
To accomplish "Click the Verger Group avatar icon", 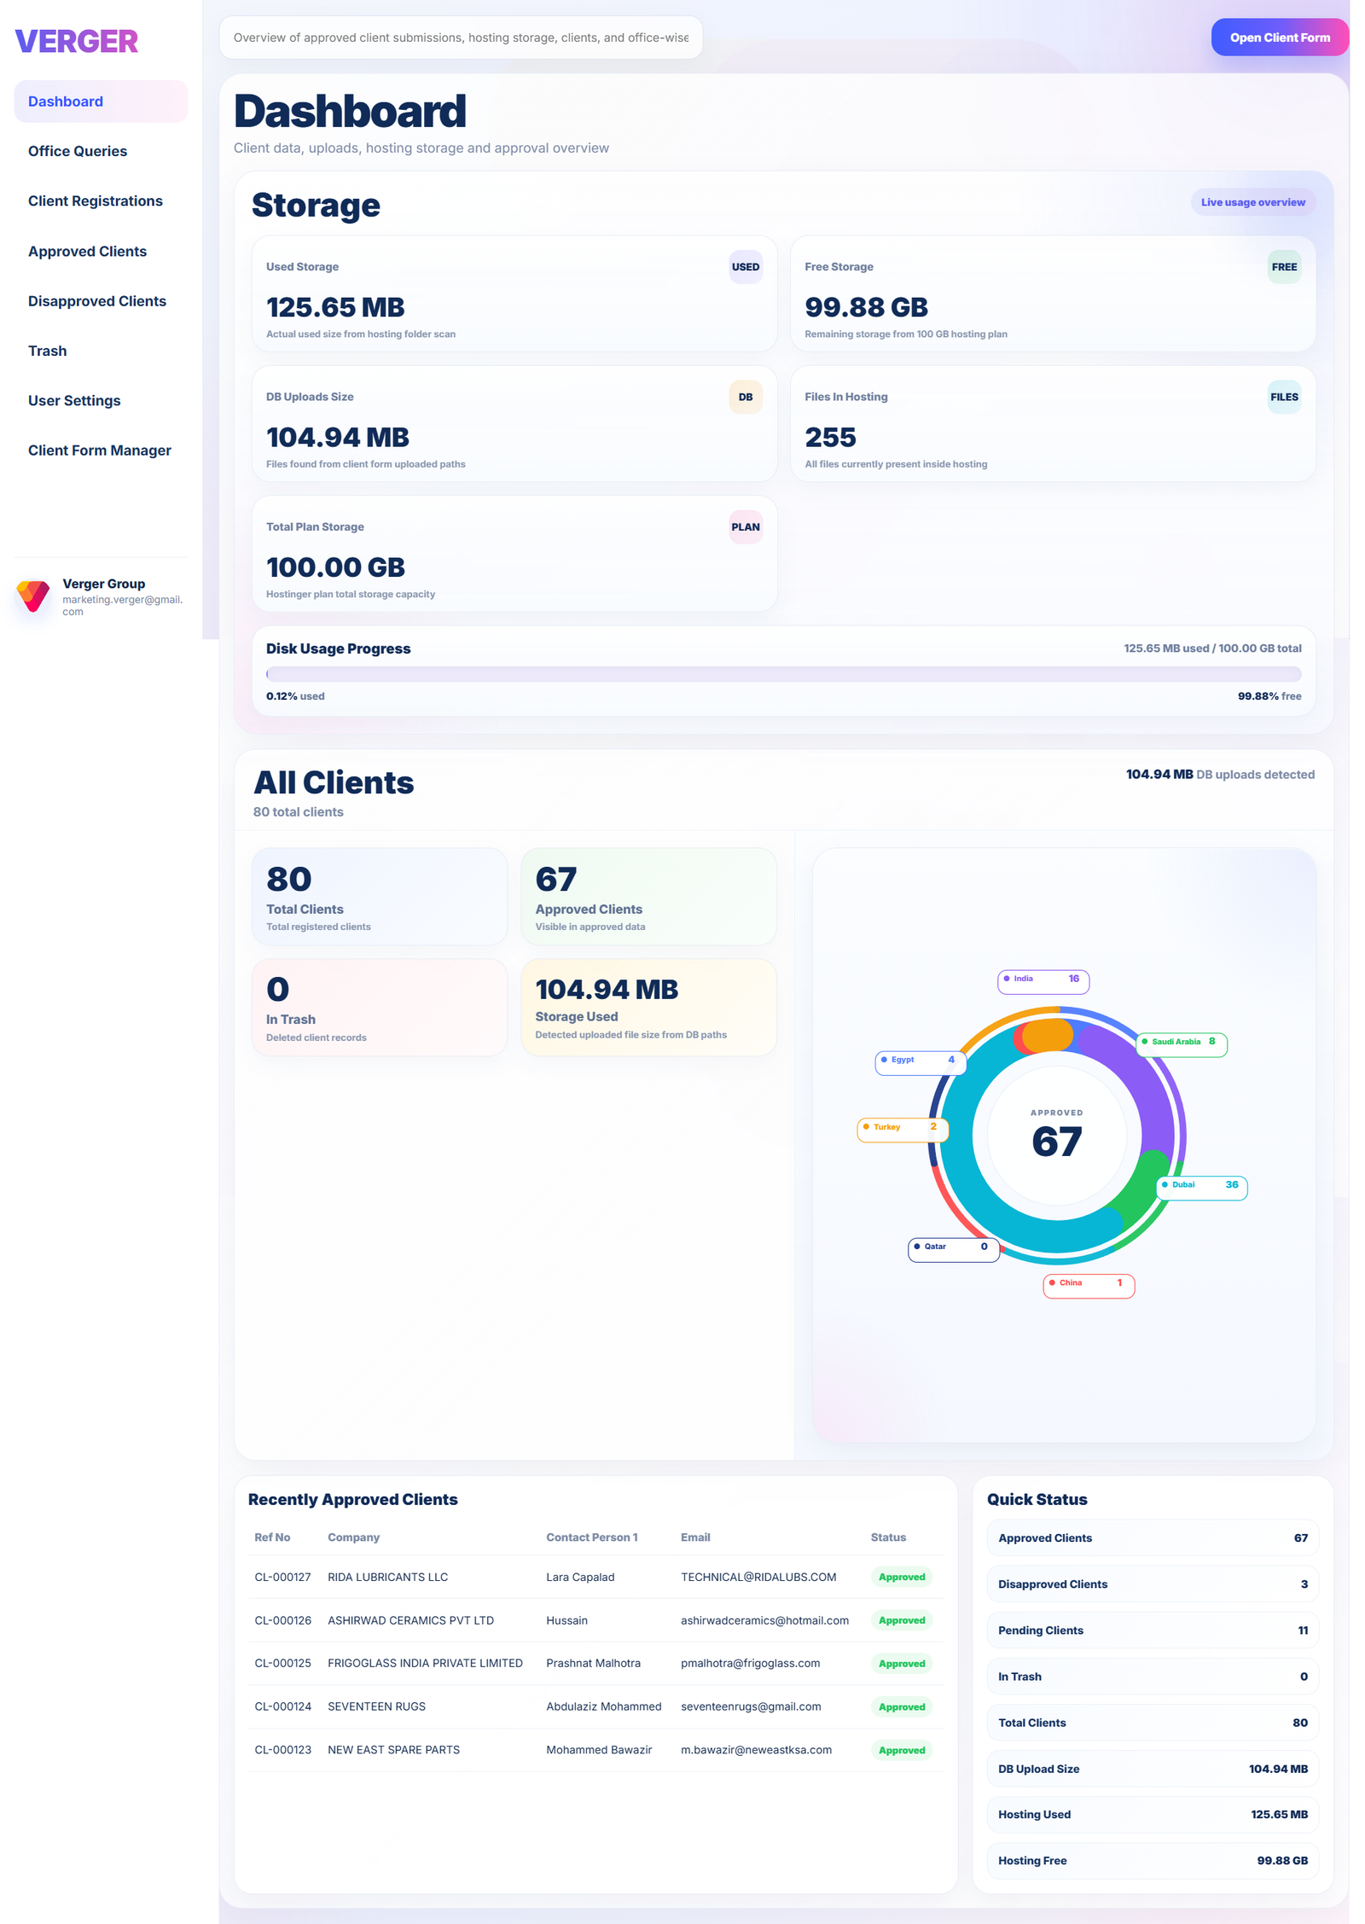I will [x=33, y=595].
